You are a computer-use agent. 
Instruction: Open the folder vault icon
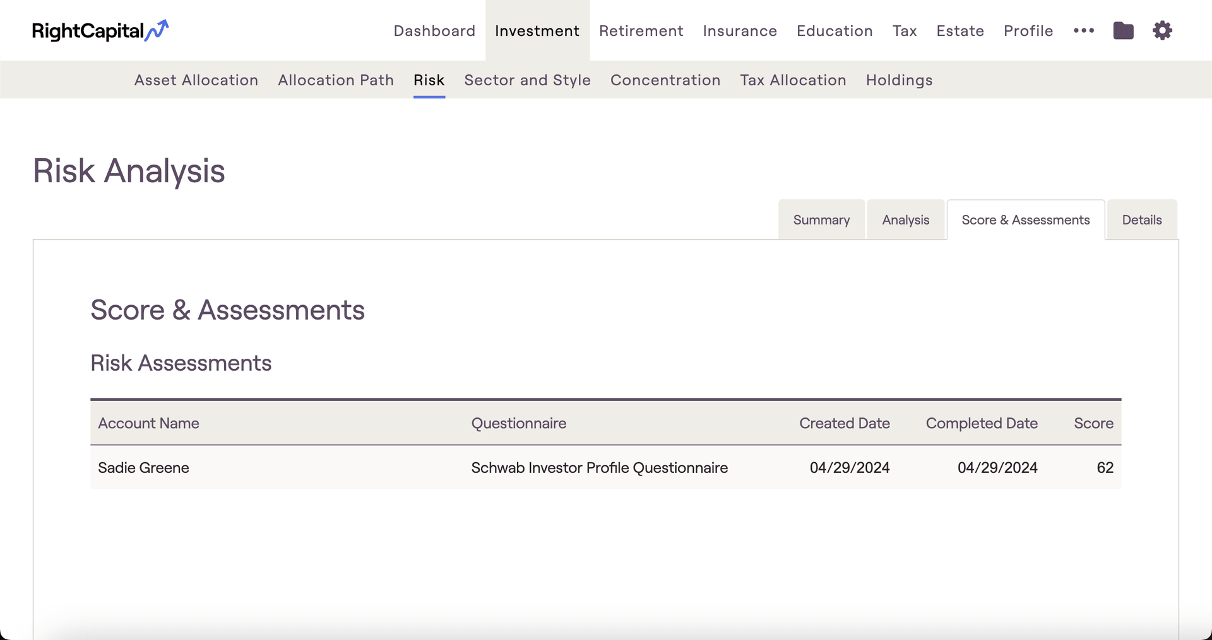click(1123, 30)
